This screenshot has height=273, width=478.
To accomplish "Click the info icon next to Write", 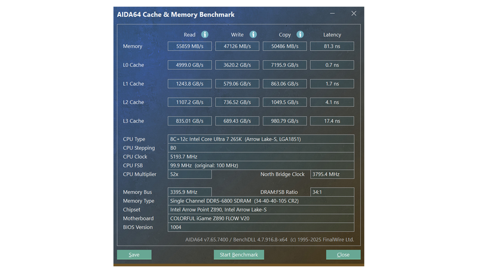I will (253, 35).
